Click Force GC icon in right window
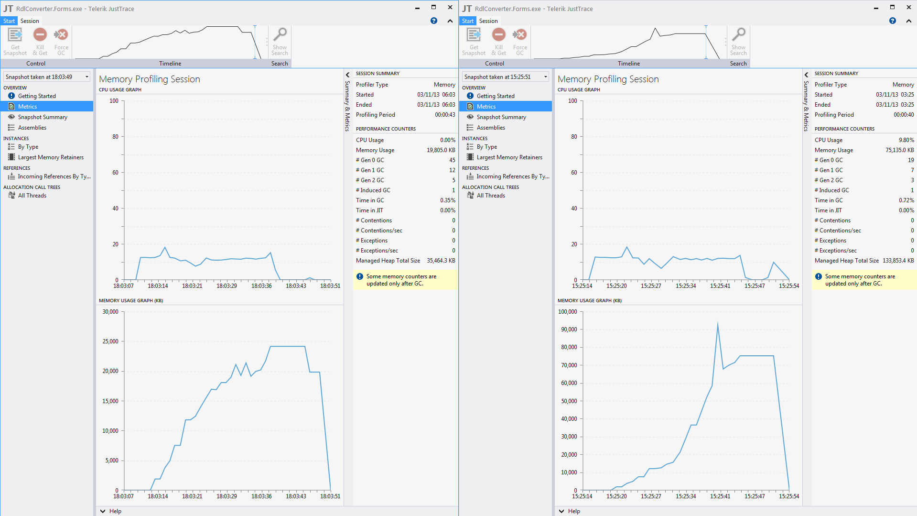This screenshot has width=917, height=516. 520,35
